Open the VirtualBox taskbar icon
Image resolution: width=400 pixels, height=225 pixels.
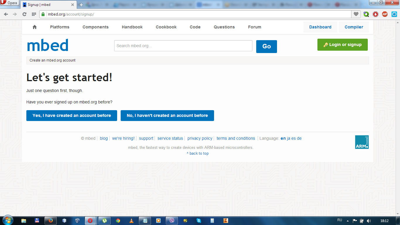pos(78,221)
